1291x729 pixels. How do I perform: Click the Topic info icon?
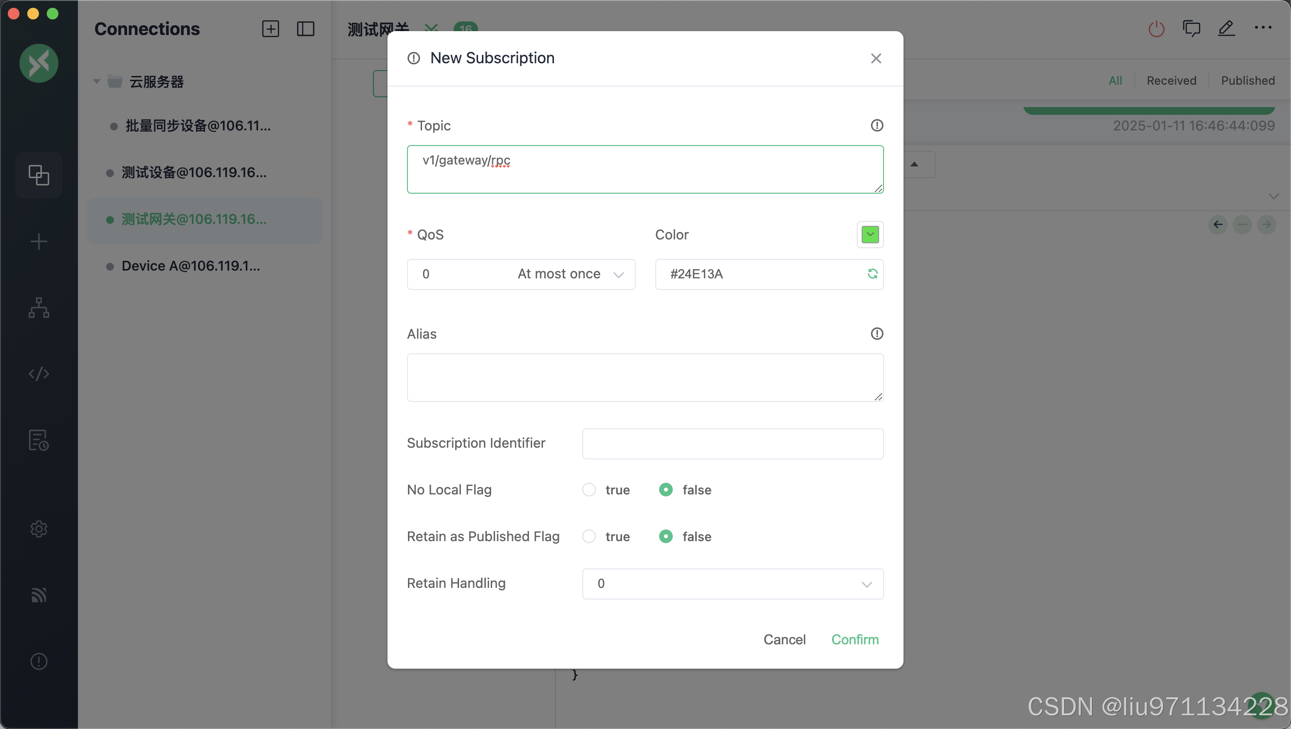pos(877,125)
